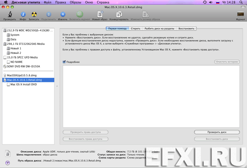This screenshot has width=247, height=168.
Task: Open the Дисковая утилита application menu
Action: coord(26,2)
